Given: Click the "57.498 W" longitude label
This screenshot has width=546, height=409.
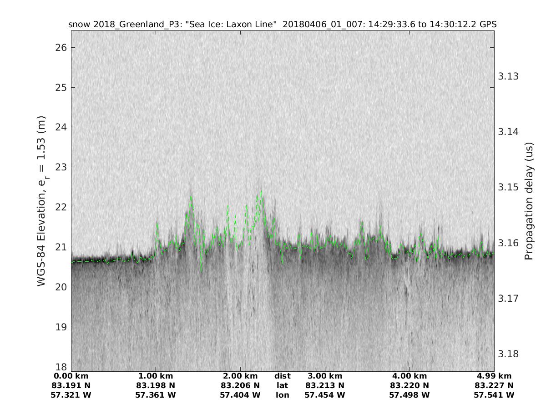Looking at the screenshot, I should pos(409,395).
